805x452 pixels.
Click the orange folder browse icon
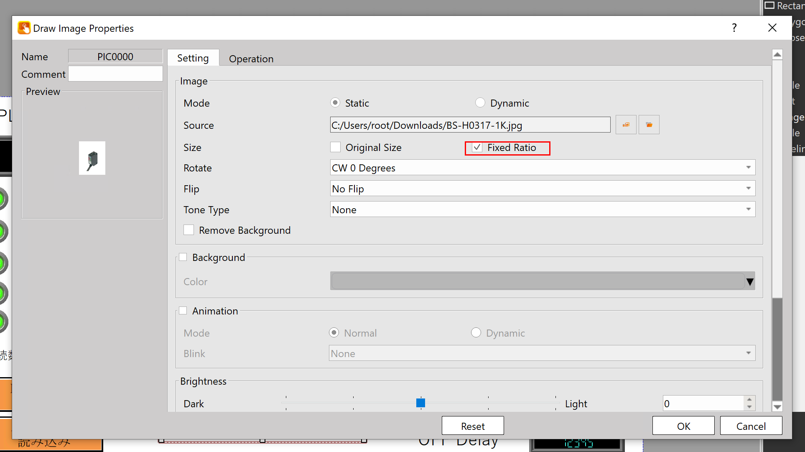[x=649, y=125]
